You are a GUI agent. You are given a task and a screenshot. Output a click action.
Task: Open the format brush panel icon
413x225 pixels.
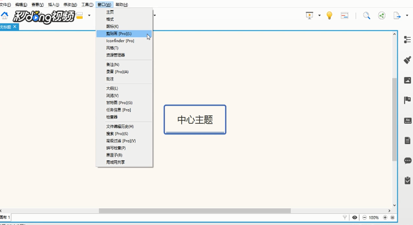407,60
